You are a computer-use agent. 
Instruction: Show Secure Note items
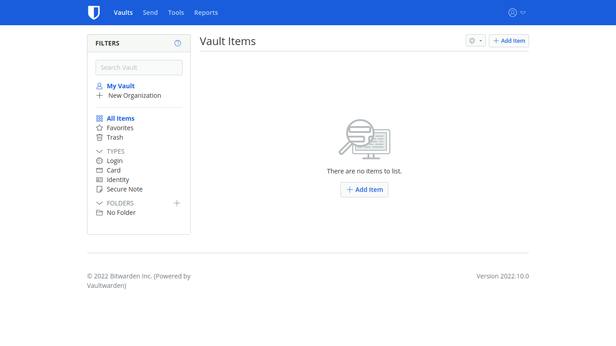(x=124, y=189)
